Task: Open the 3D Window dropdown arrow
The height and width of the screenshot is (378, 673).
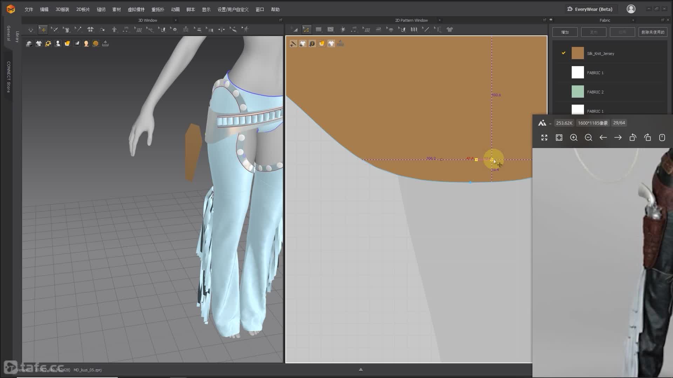Action: 176,20
